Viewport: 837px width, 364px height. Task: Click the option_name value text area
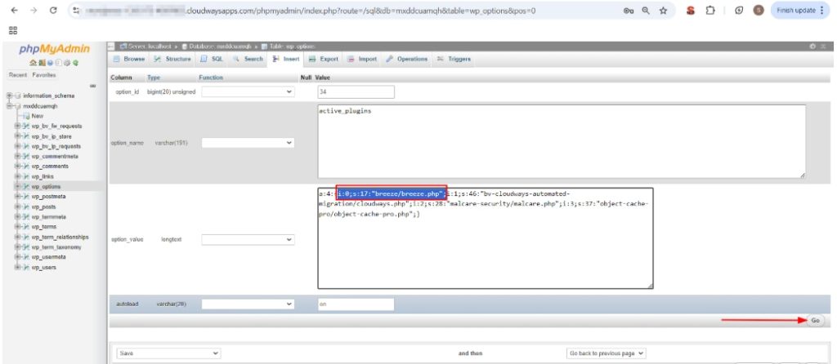[x=561, y=140]
